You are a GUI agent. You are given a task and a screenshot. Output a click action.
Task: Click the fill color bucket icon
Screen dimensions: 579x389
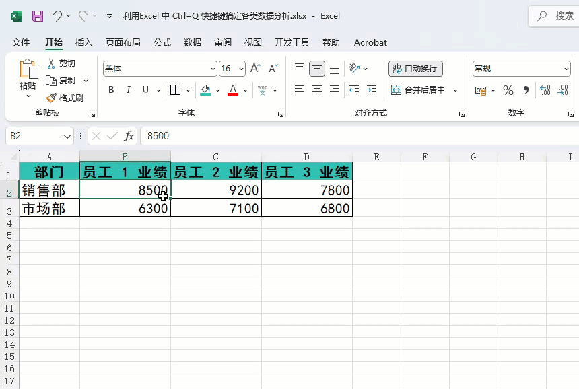[205, 90]
